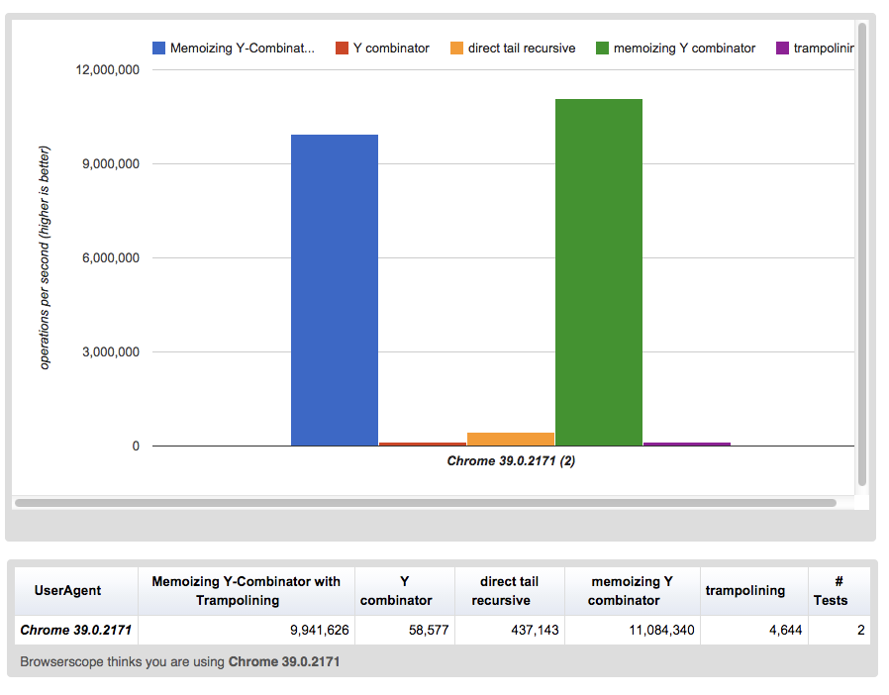Sort by Memoizing Y-Combinator with Trampolining header
This screenshot has width=889, height=695.
[247, 591]
